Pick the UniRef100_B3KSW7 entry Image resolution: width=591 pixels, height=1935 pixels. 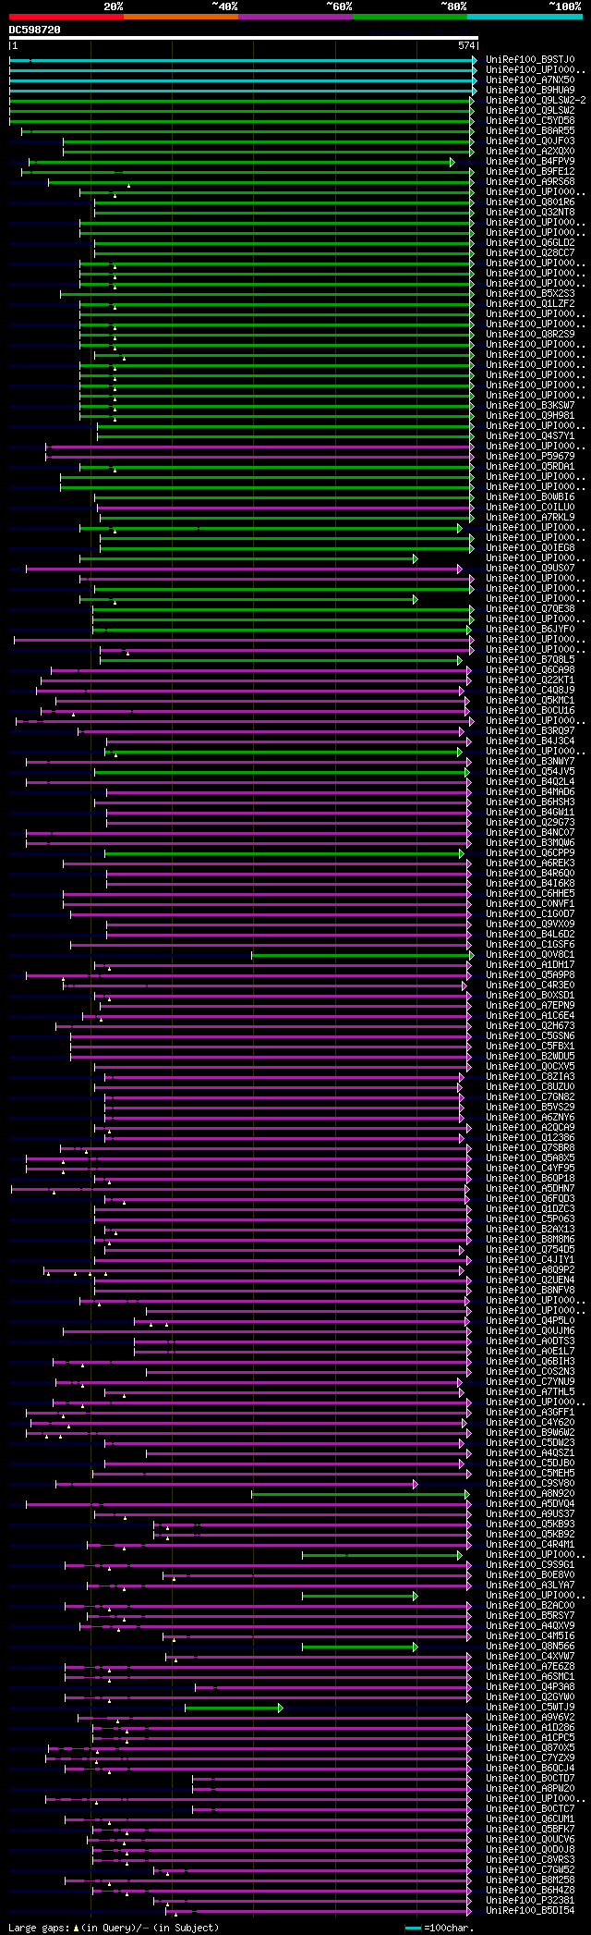click(x=530, y=406)
